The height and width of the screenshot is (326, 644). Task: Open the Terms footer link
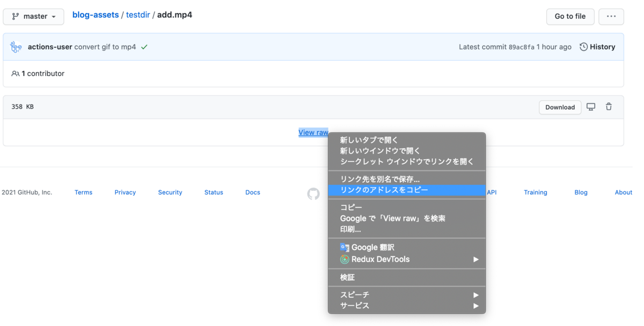click(83, 192)
